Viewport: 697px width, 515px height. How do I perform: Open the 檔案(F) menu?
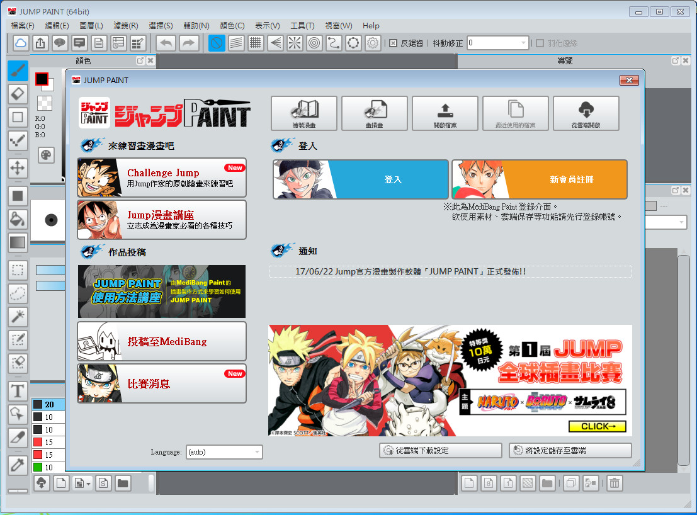click(23, 25)
